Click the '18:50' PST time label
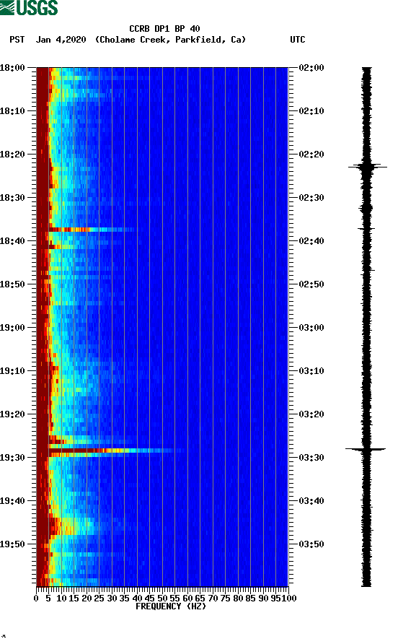This screenshot has width=398, height=644. [12, 284]
